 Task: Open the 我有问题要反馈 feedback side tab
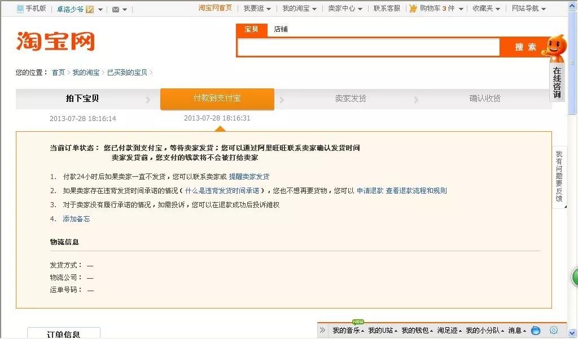(559, 177)
